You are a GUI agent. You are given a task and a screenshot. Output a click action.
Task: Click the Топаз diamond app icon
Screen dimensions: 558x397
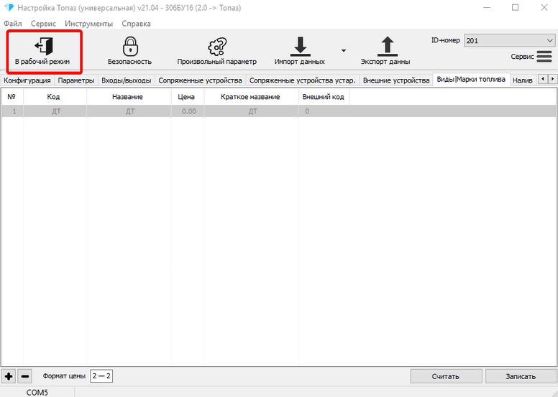9,7
